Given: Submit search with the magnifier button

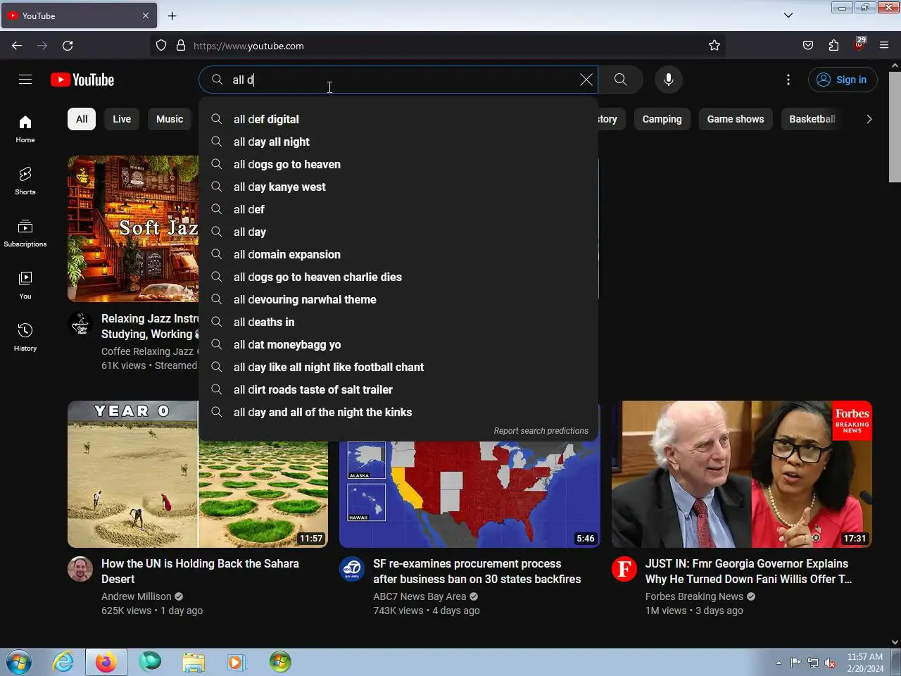Looking at the screenshot, I should click(620, 80).
